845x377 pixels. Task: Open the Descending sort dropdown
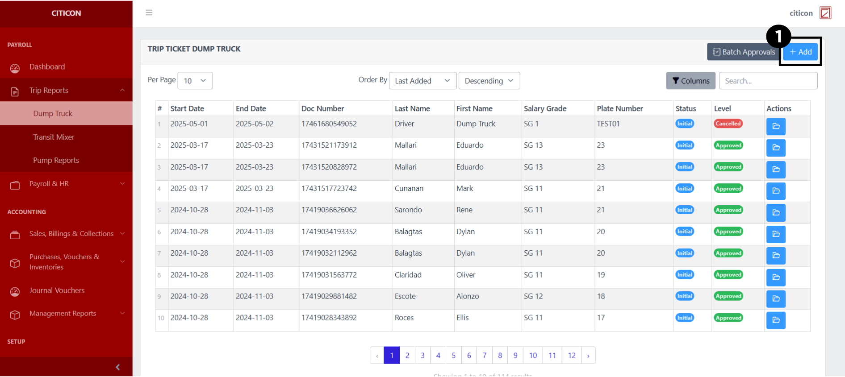coord(489,81)
